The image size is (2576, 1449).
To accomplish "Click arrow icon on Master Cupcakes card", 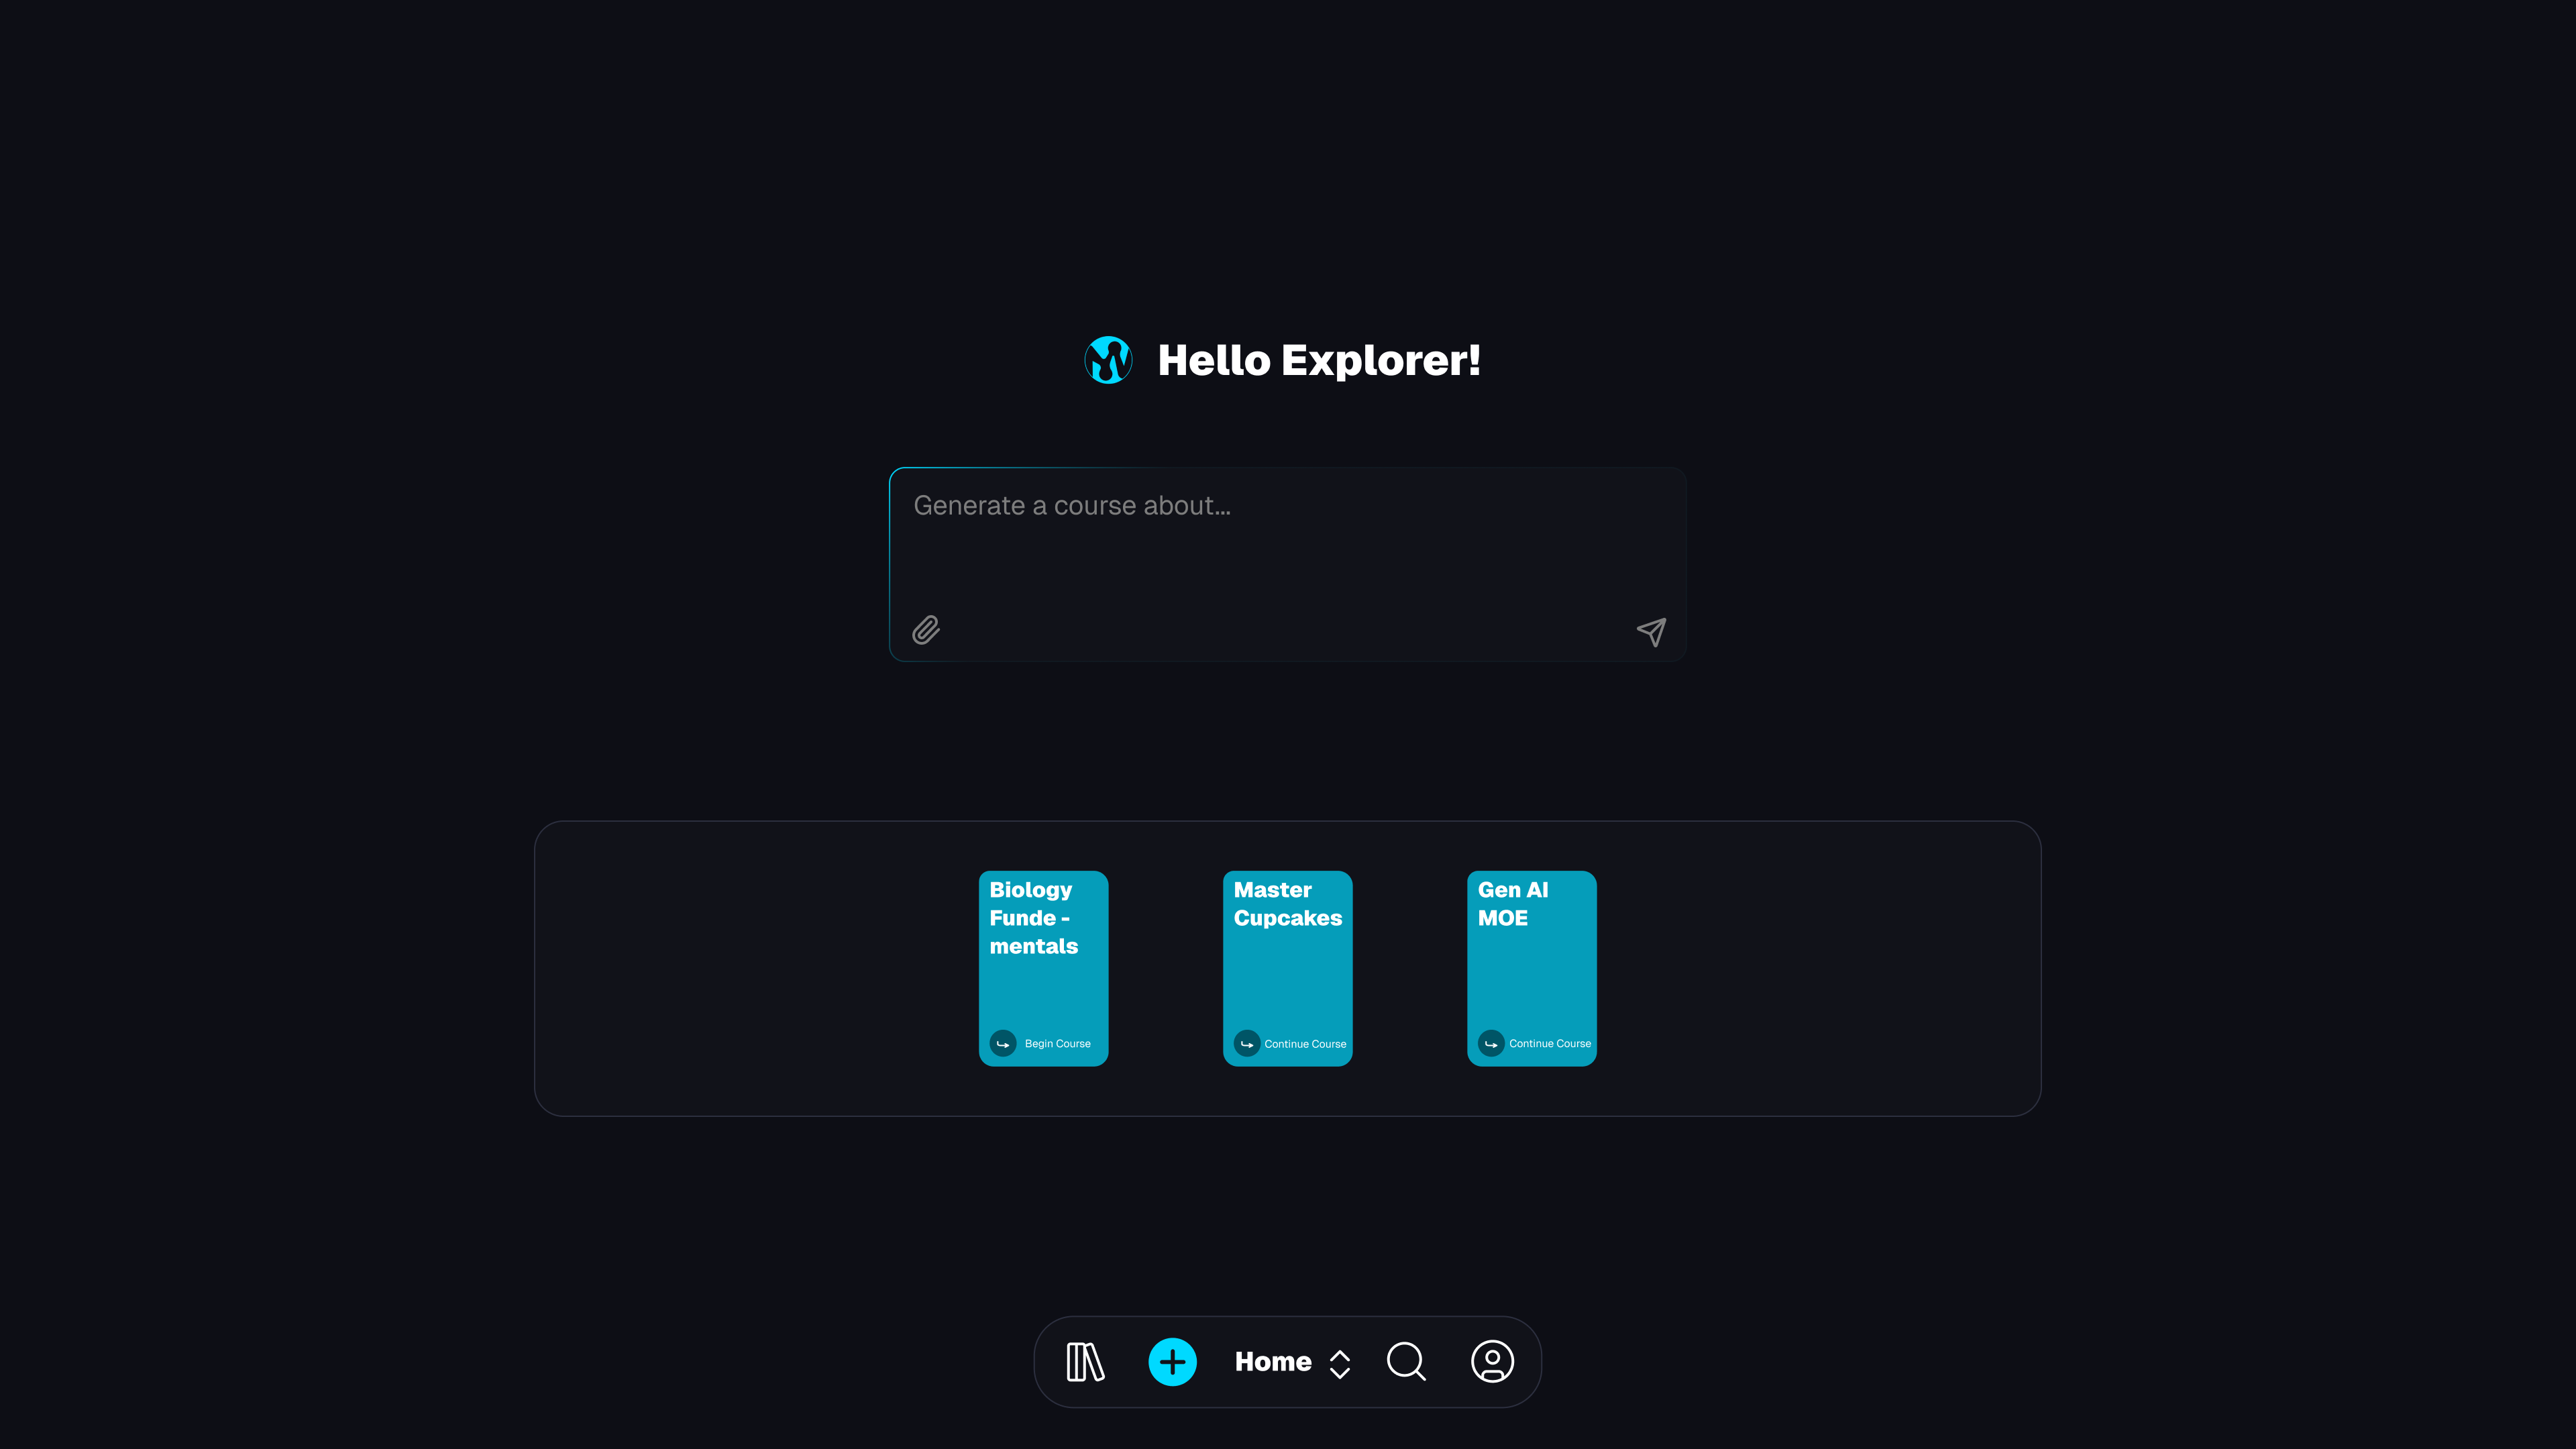I will click(x=1247, y=1043).
